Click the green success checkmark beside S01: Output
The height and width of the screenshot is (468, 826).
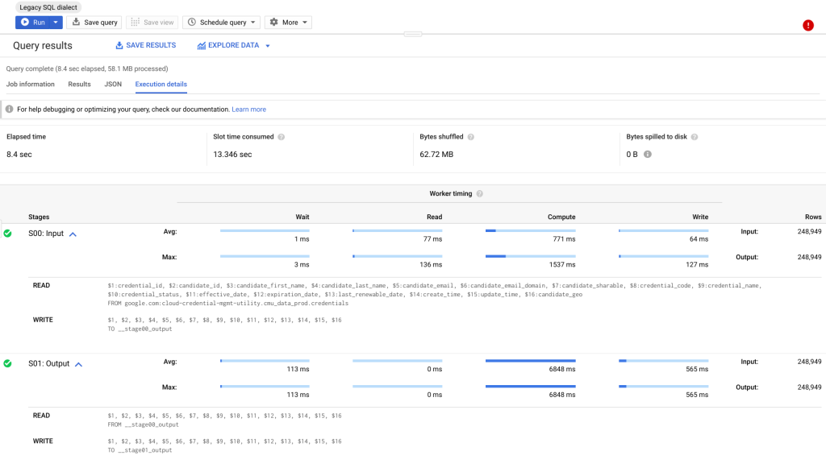(x=8, y=364)
